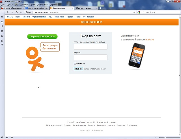Open the Bookmarks star panel in sidebar
The height and width of the screenshot is (139, 181).
click(2, 17)
